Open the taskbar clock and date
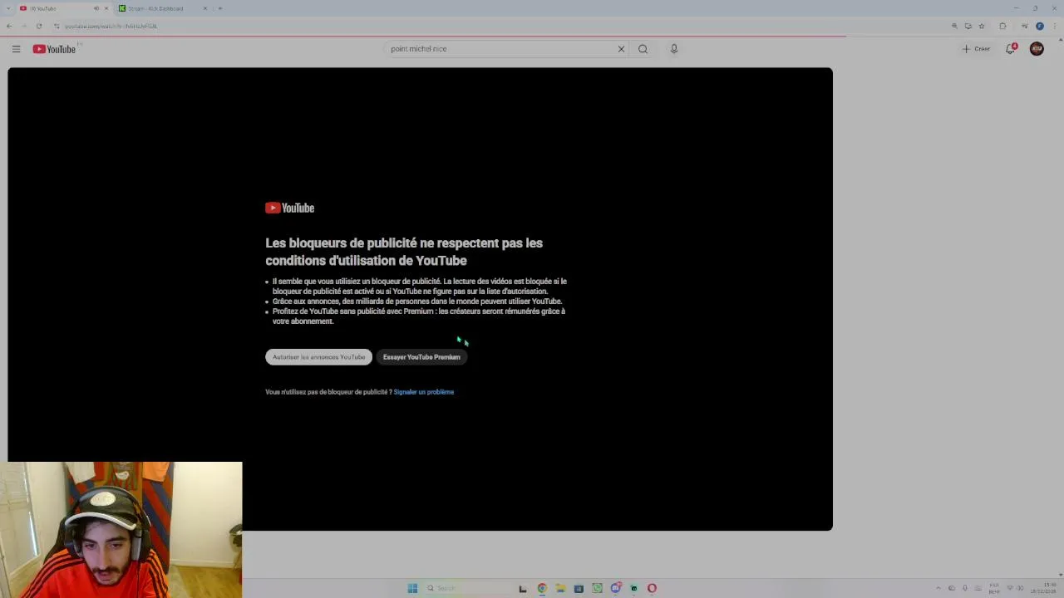 click(1043, 588)
